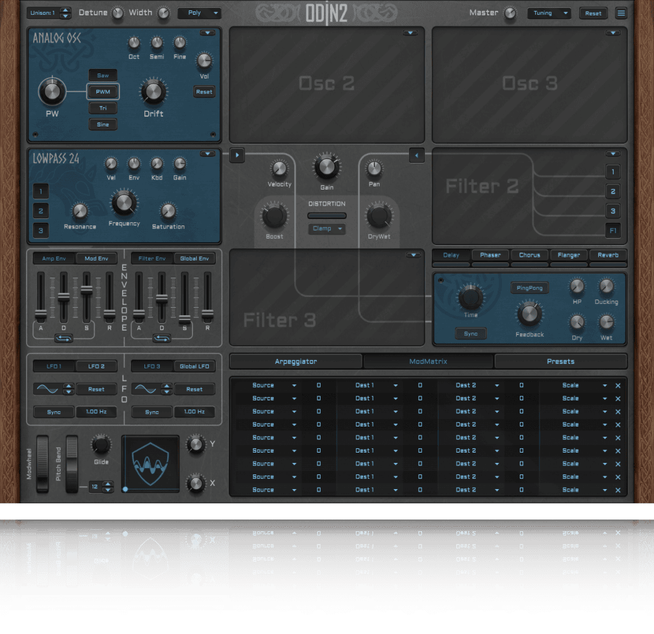Open the Tuning dropdown
This screenshot has width=654, height=634.
tap(548, 13)
